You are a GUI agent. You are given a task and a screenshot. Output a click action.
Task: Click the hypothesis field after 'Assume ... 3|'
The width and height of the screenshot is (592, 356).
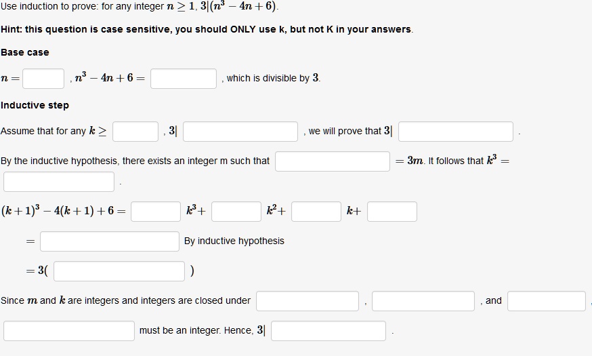(x=240, y=132)
